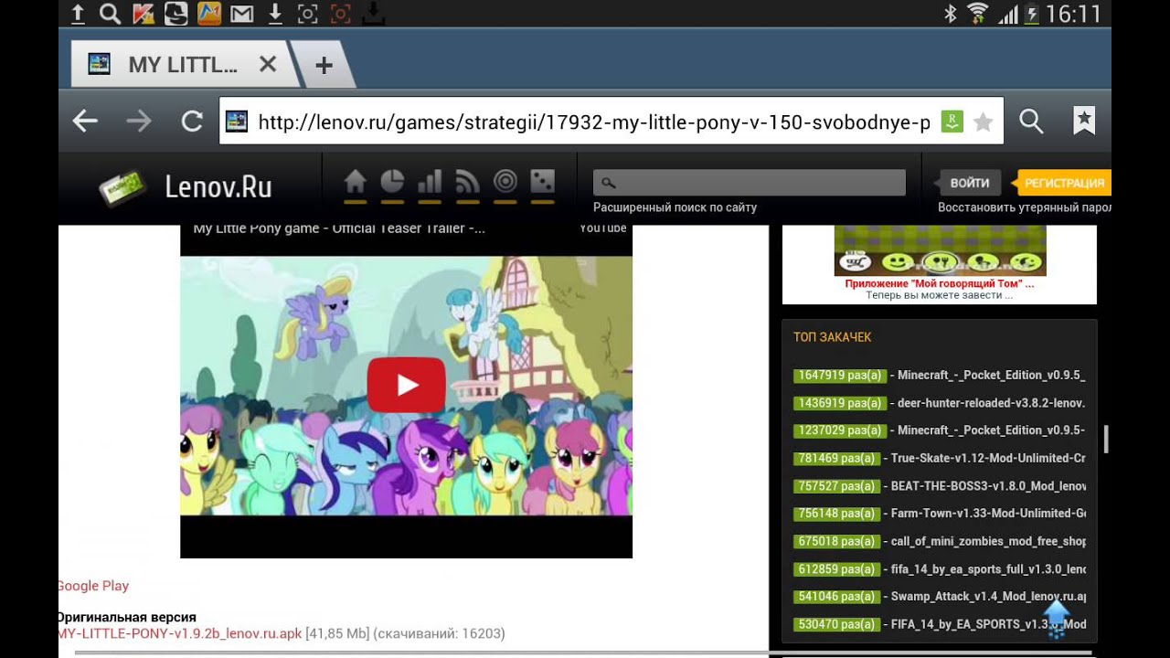Bookmark the page with the star icon
This screenshot has width=1170, height=658.
(x=984, y=122)
